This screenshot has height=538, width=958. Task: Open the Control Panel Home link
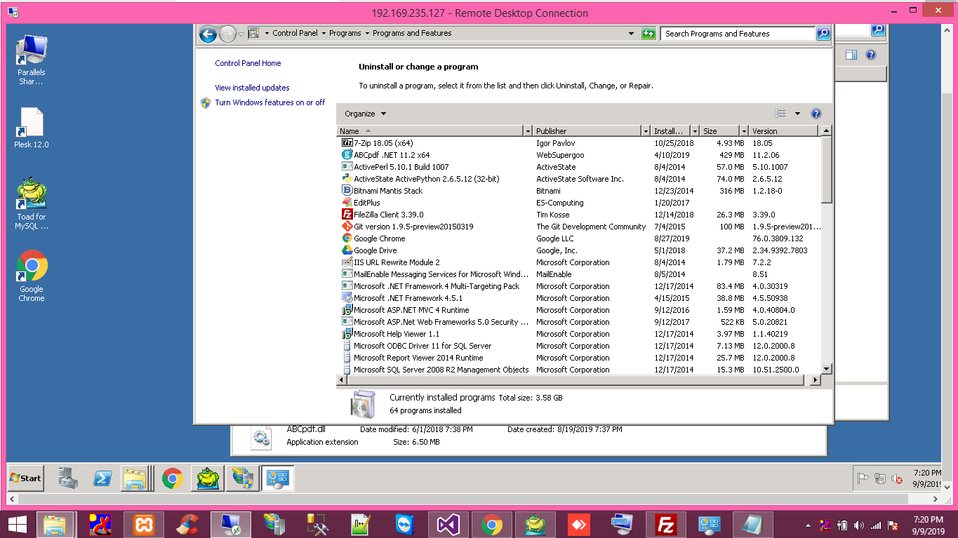click(x=248, y=63)
